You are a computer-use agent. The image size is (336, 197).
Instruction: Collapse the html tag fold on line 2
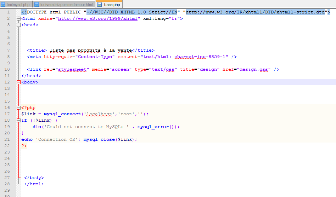tap(18, 19)
